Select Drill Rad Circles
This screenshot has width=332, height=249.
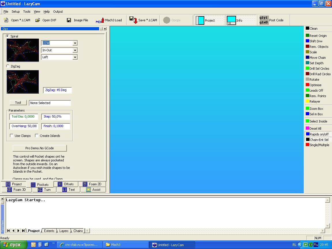click(318, 74)
